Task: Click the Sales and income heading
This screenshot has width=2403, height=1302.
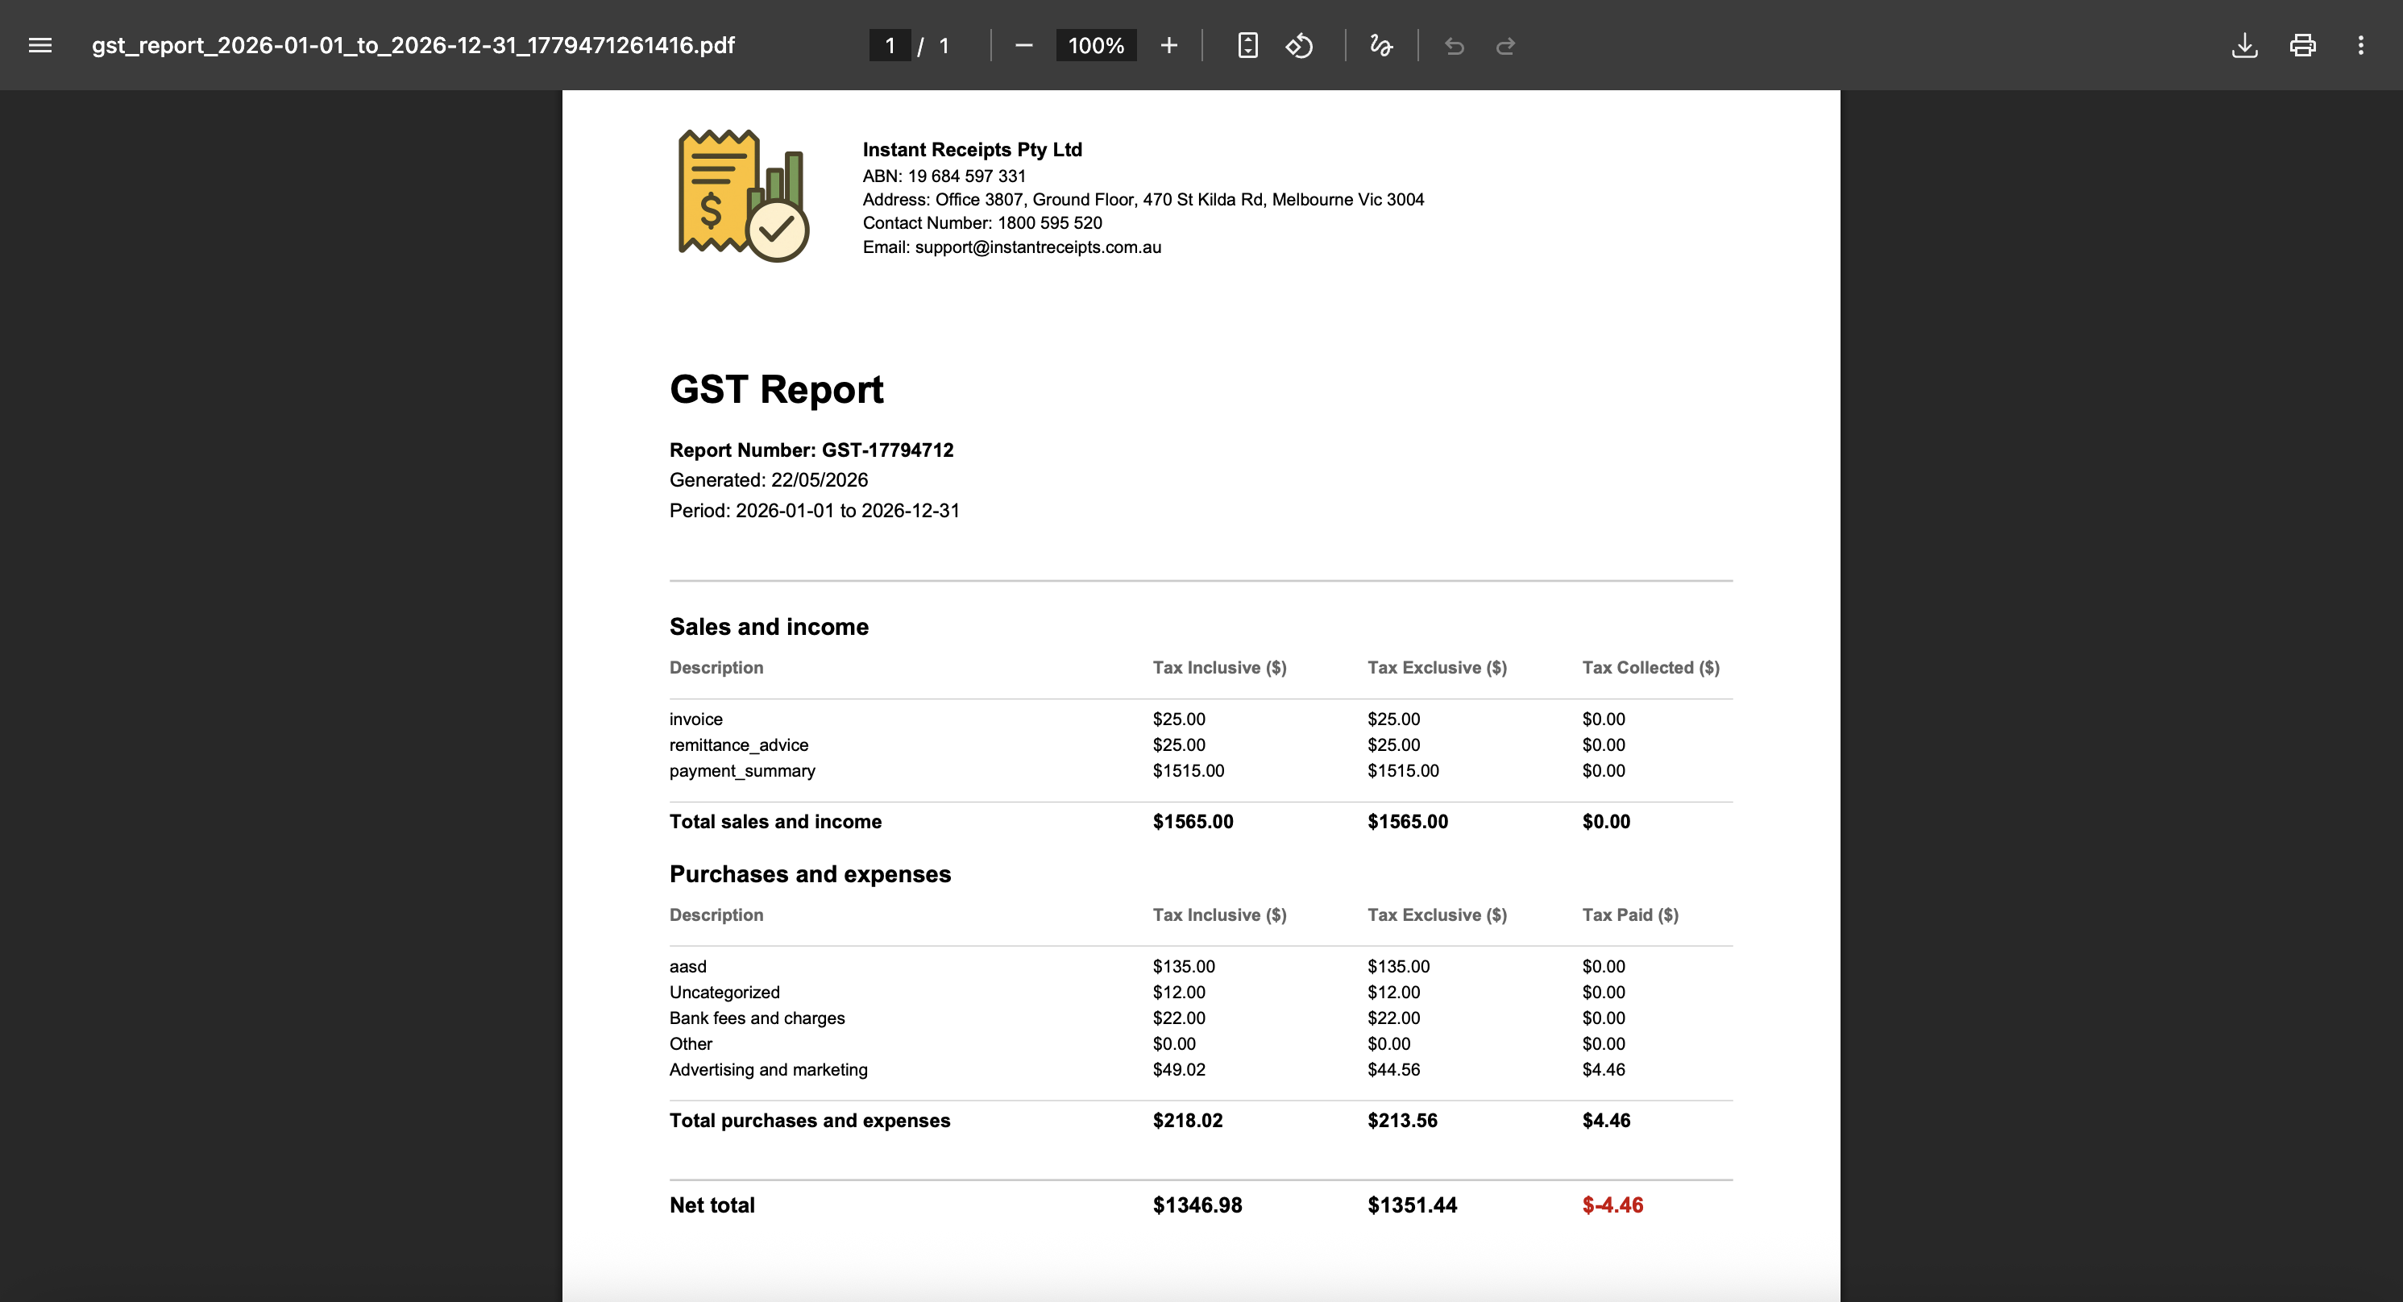Action: [769, 627]
